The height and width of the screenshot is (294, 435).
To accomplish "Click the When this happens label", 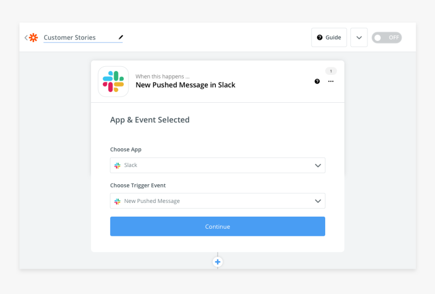I will tap(162, 76).
